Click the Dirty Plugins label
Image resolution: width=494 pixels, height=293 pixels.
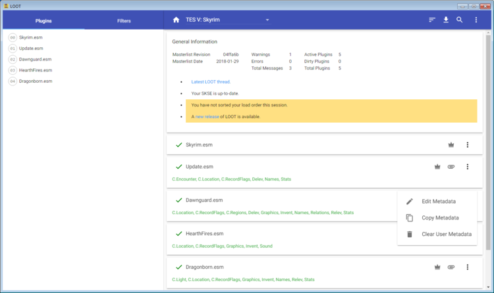coord(317,61)
